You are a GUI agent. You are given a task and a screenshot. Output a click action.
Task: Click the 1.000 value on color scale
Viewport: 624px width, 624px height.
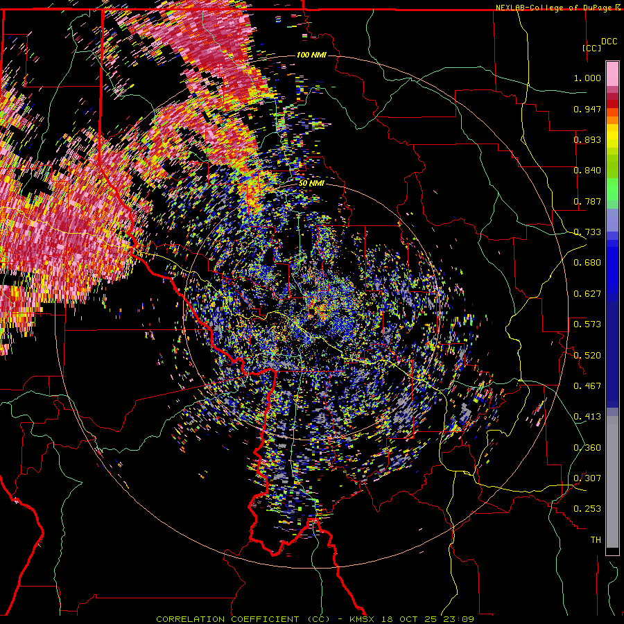pyautogui.click(x=587, y=78)
